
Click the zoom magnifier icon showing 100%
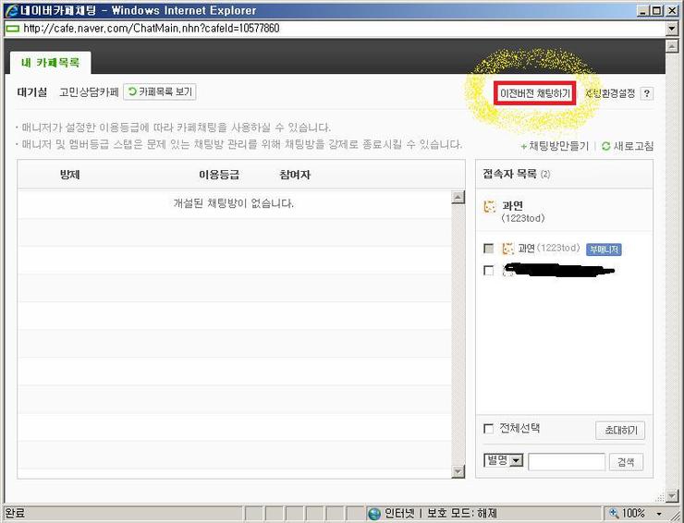click(x=614, y=513)
